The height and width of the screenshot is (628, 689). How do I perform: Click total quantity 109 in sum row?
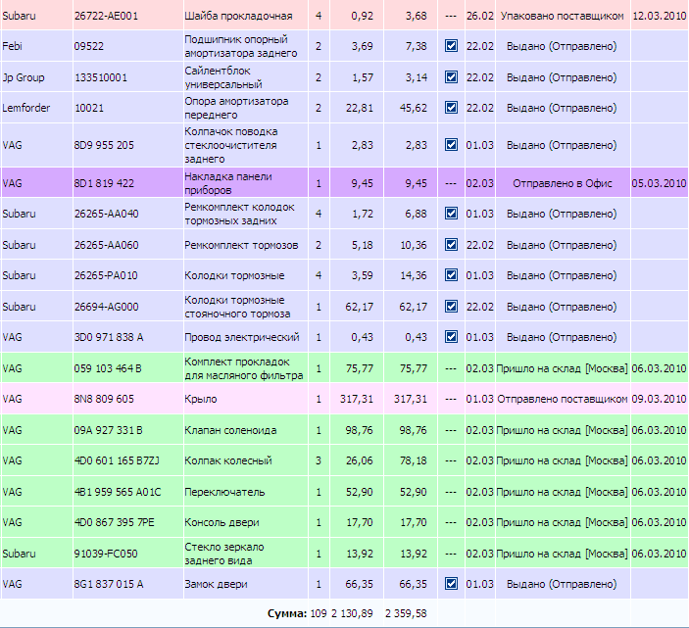coord(319,613)
